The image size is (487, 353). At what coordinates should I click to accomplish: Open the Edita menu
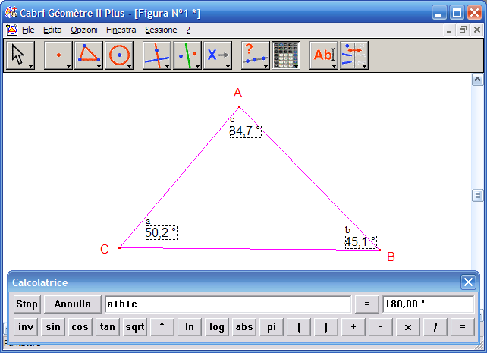pyautogui.click(x=52, y=30)
